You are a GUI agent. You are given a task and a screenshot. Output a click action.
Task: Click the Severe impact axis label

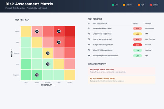pyautogui.click(x=17, y=31)
